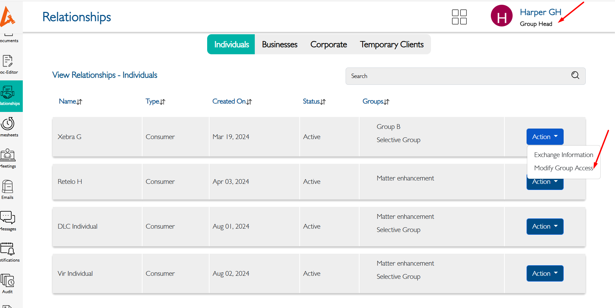Click inside the Search input field

442,76
